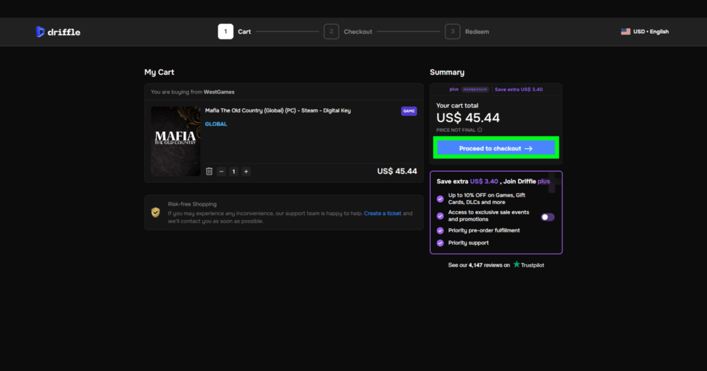Click the Driffle logo in the header
The height and width of the screenshot is (371, 707).
coord(58,32)
